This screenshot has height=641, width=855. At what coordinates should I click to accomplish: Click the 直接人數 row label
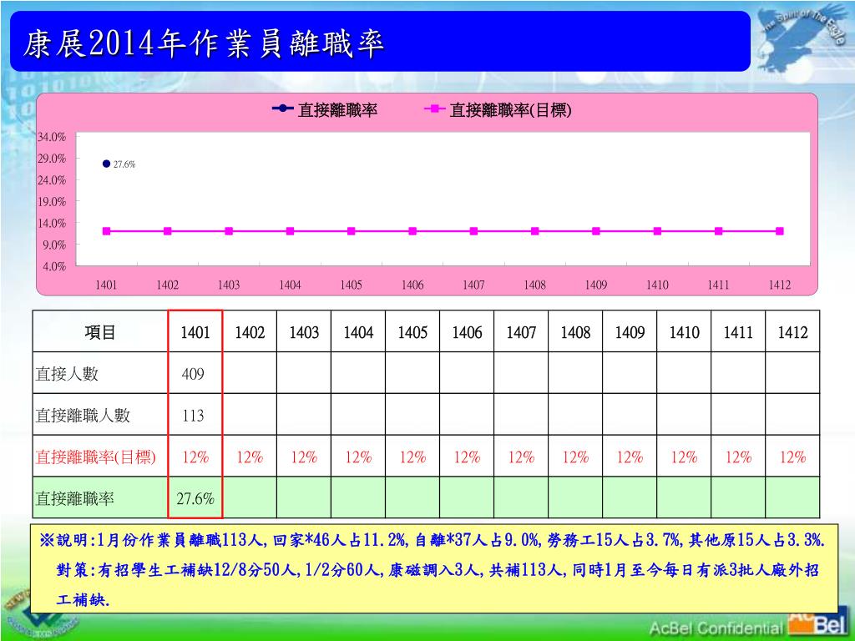[67, 373]
